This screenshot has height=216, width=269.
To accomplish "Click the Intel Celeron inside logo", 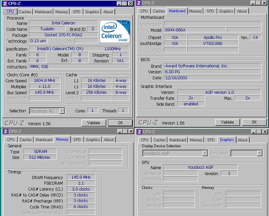I will (115, 32).
